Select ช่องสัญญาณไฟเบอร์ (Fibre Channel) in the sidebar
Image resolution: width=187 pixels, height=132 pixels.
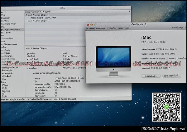[10, 68]
